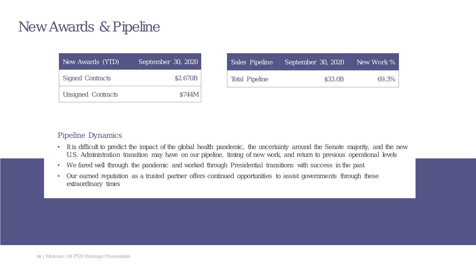Select the 'New Work %' column header

376,62
